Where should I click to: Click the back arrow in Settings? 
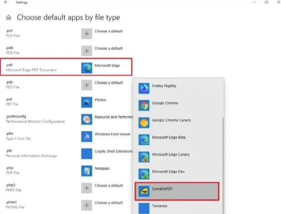tap(6, 2)
